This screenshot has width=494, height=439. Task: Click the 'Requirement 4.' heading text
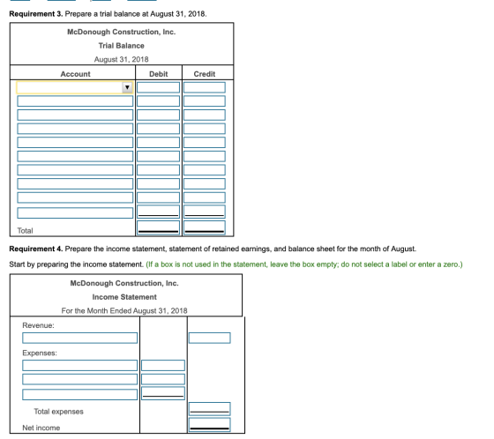point(36,249)
